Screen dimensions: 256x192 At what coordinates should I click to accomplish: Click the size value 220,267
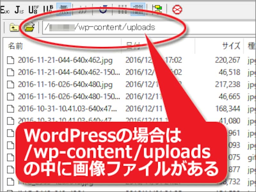coord(228,60)
